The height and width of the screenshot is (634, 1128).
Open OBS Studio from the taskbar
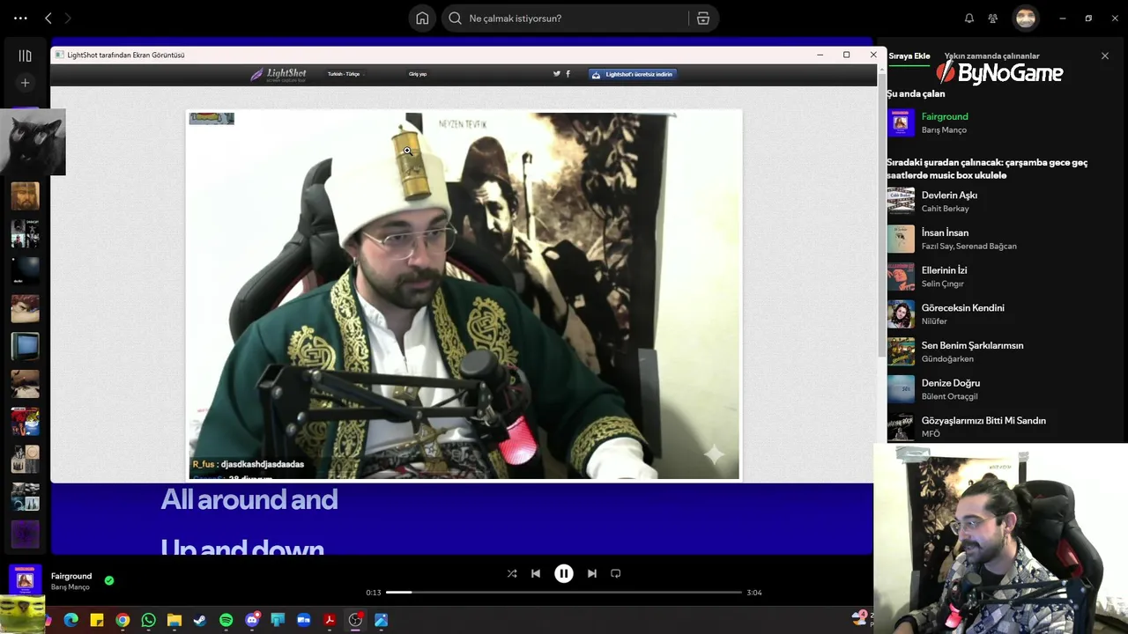355,620
